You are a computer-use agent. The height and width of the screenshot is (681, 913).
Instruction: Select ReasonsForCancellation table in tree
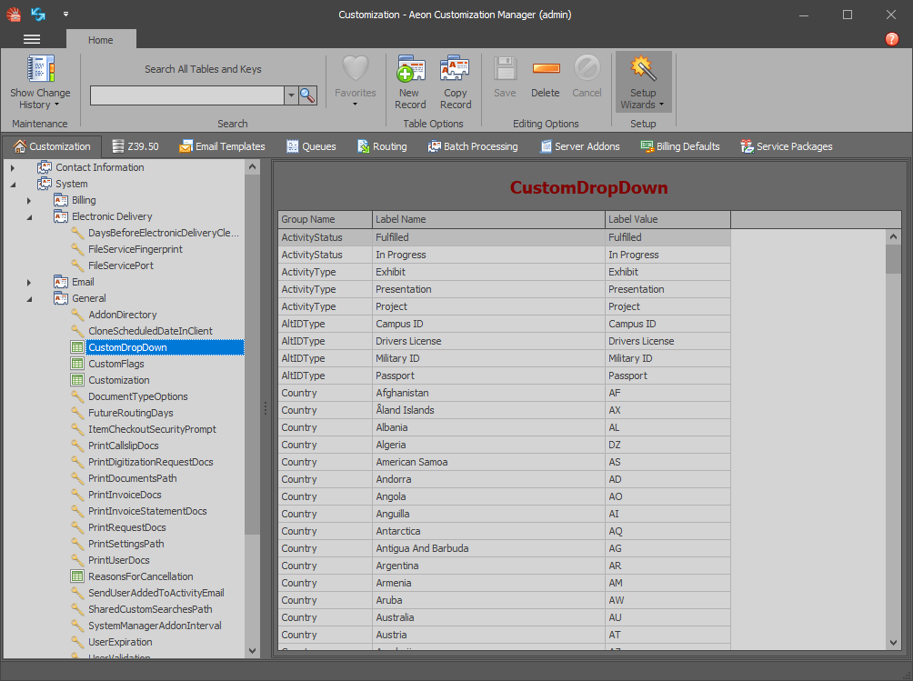[140, 576]
